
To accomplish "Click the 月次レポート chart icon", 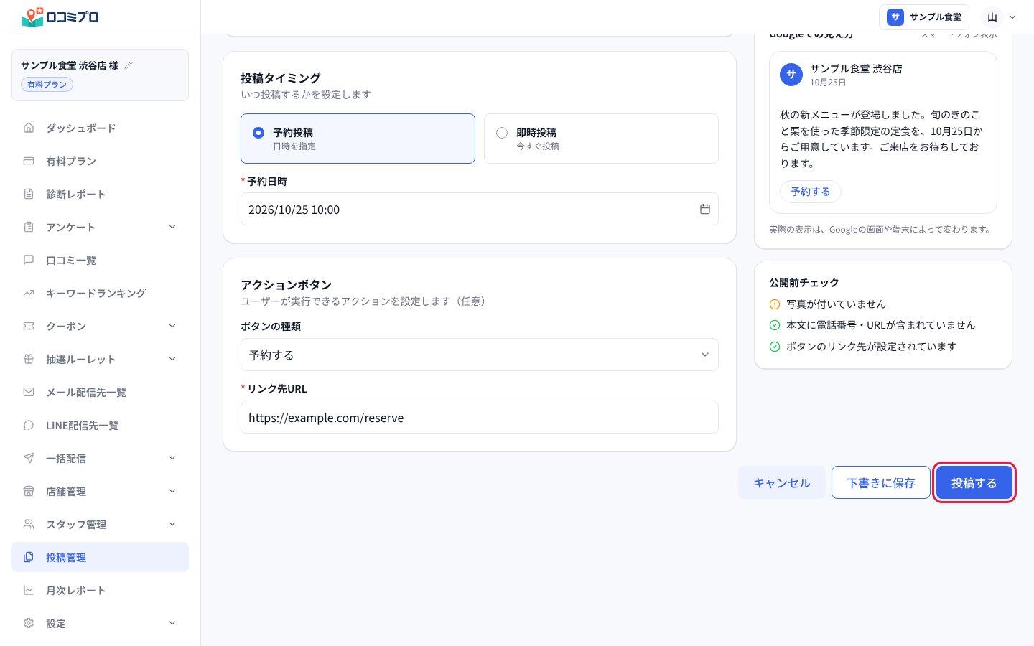I will pyautogui.click(x=29, y=590).
